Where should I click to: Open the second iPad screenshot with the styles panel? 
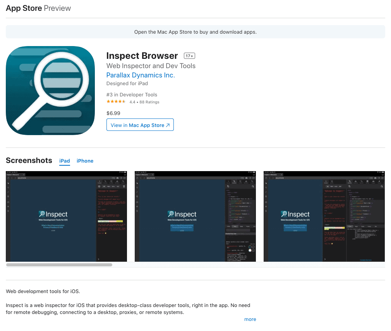click(195, 216)
